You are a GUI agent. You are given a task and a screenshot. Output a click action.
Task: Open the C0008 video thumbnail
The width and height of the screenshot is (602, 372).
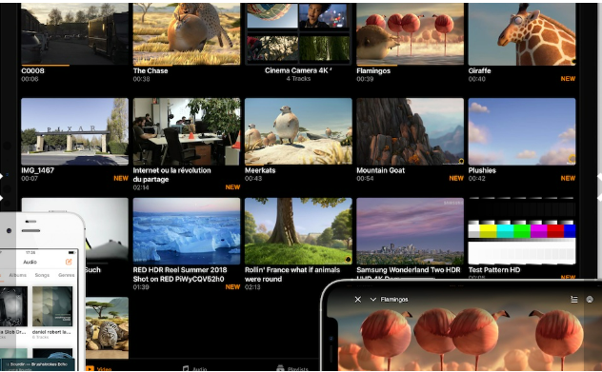pyautogui.click(x=75, y=33)
